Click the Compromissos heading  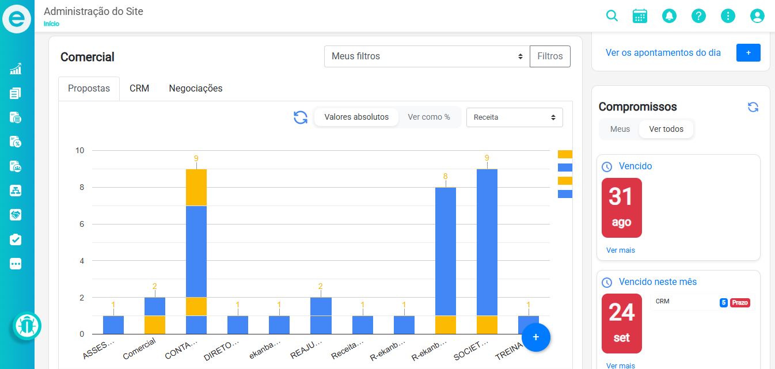tap(637, 106)
